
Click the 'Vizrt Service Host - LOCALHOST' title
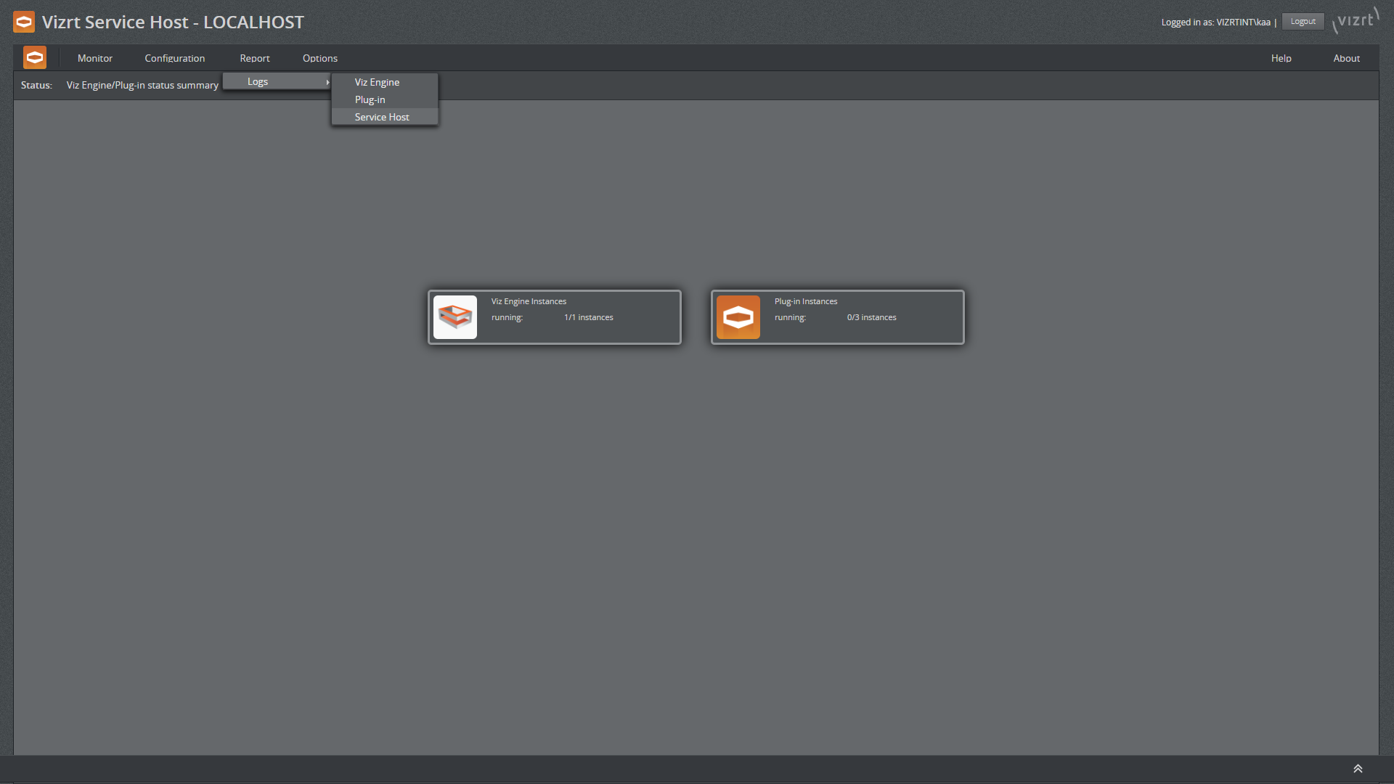[173, 22]
